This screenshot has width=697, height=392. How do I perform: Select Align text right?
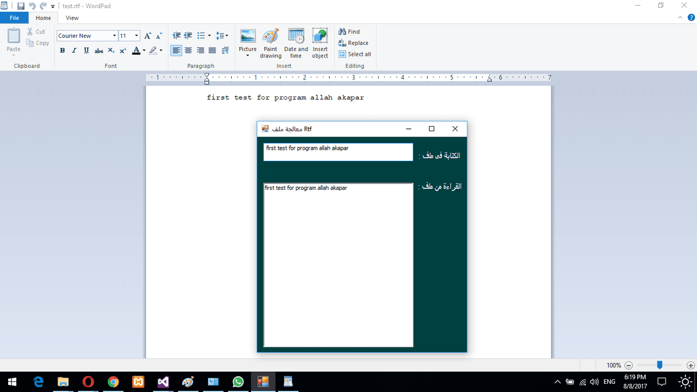point(200,51)
